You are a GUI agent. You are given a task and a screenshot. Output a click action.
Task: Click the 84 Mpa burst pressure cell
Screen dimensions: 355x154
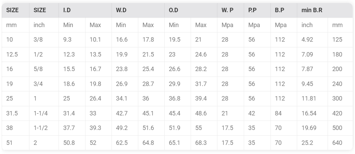click(284, 113)
